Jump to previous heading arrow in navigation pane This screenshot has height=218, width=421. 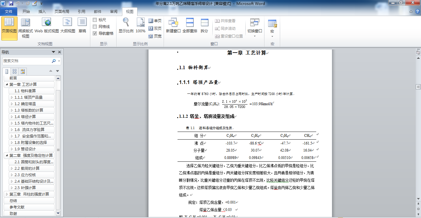click(x=51, y=71)
